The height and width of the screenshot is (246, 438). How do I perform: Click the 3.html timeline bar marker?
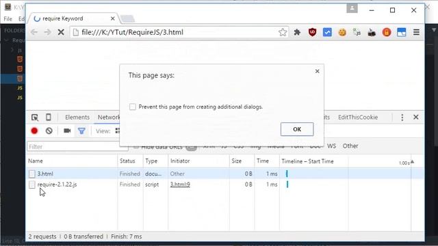point(287,174)
